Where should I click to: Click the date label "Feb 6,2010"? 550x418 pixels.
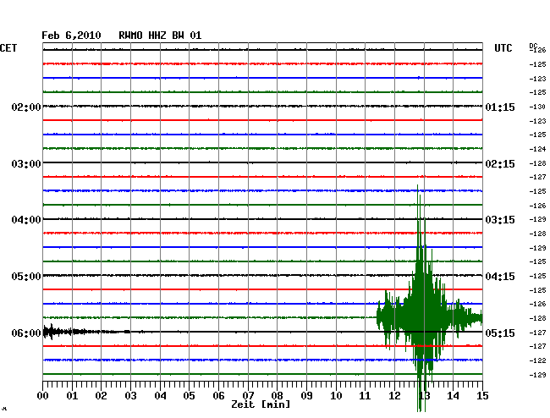click(x=71, y=36)
